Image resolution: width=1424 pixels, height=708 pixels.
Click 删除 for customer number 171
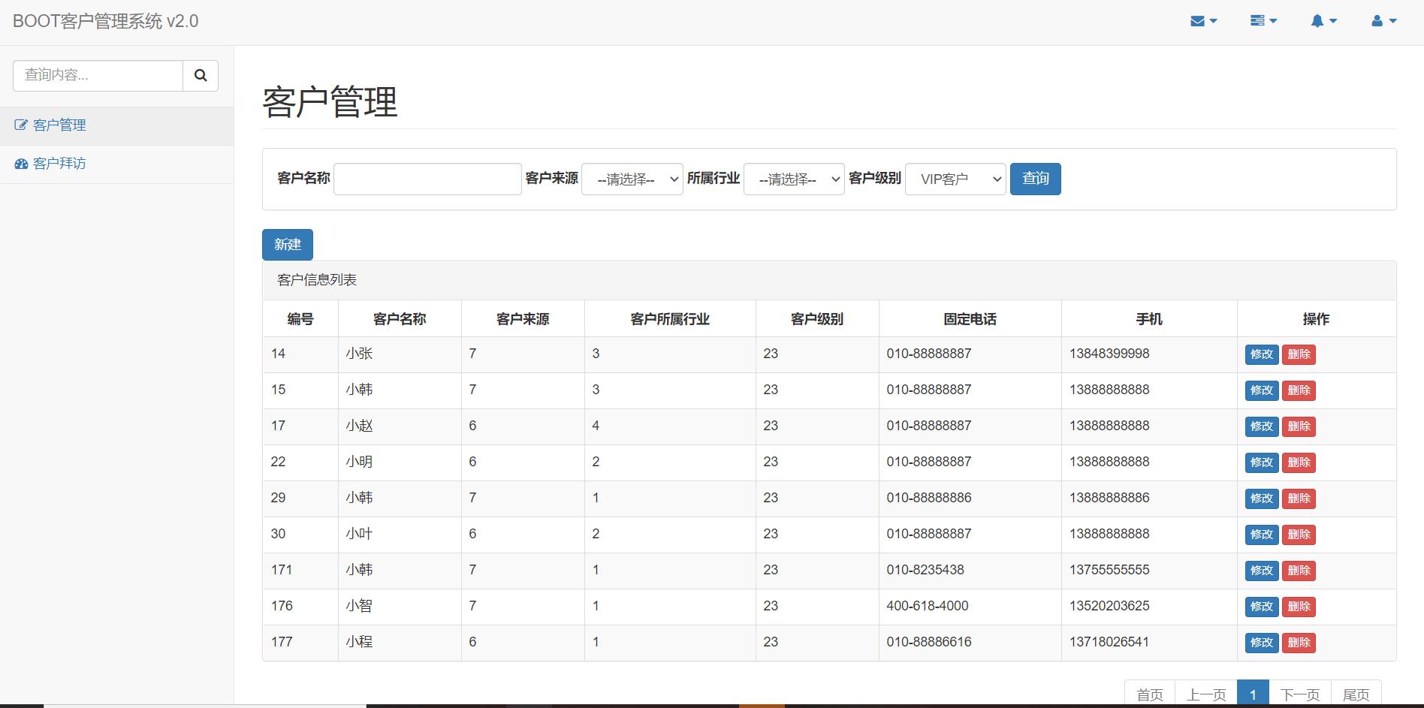click(x=1299, y=571)
